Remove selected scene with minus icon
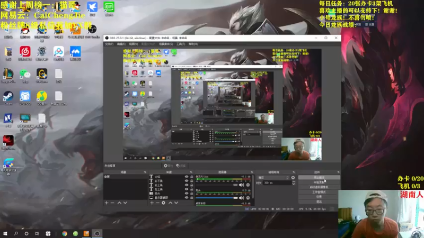Viewport: 424px width, 238px height. [112, 203]
